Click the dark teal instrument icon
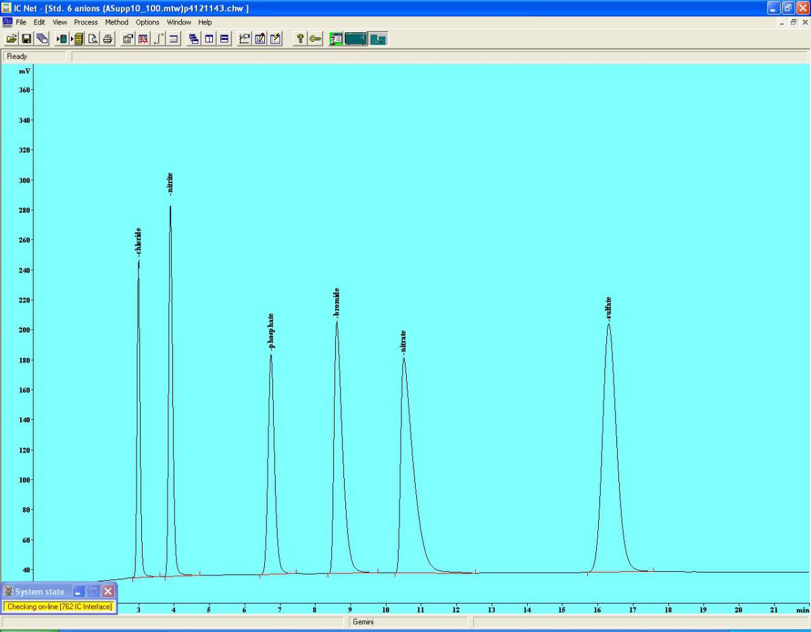The height and width of the screenshot is (632, 811). tap(355, 38)
